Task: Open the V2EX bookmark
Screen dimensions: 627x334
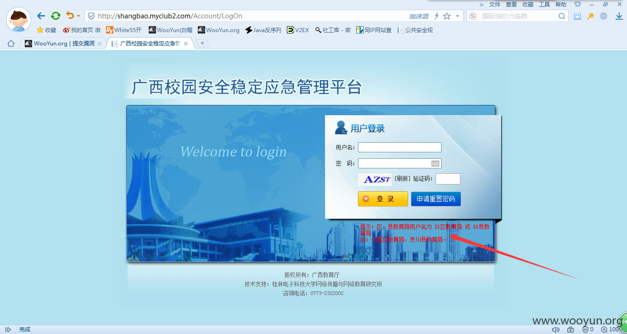Action: (298, 30)
